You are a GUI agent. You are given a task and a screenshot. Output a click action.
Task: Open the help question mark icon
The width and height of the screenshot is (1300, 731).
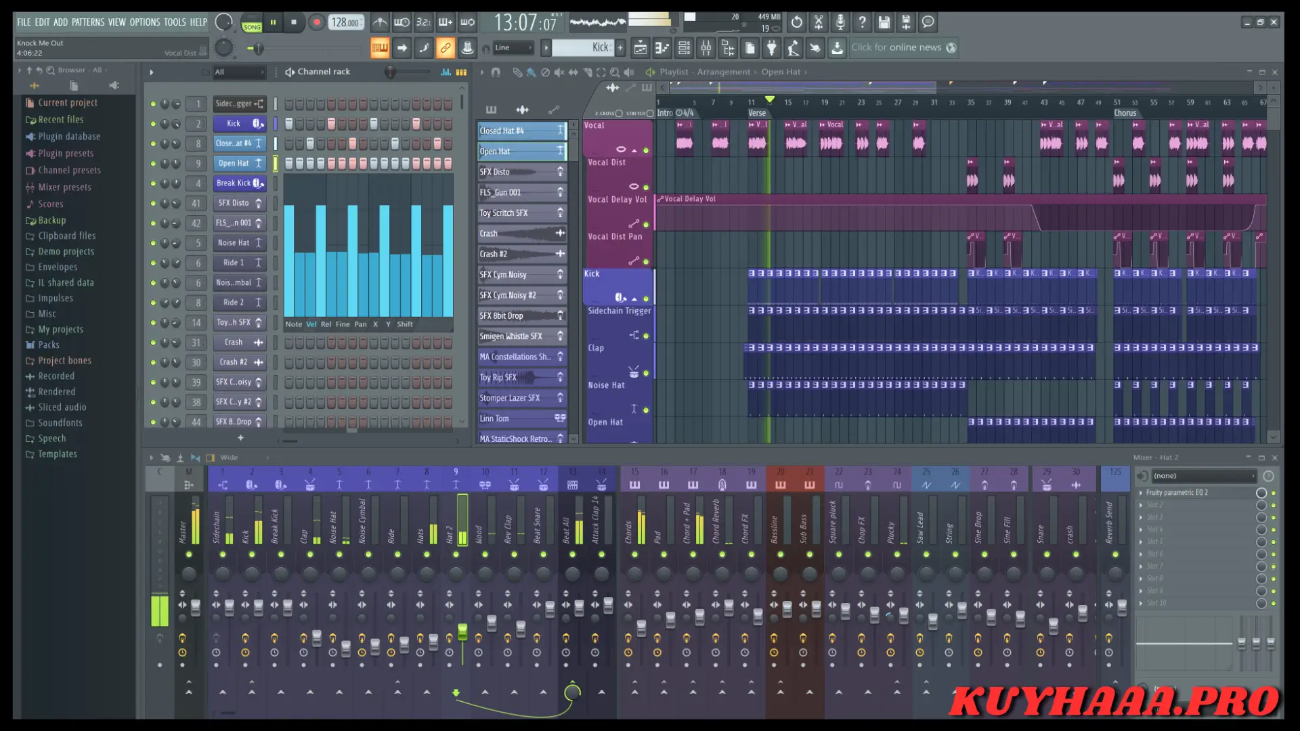(x=862, y=22)
